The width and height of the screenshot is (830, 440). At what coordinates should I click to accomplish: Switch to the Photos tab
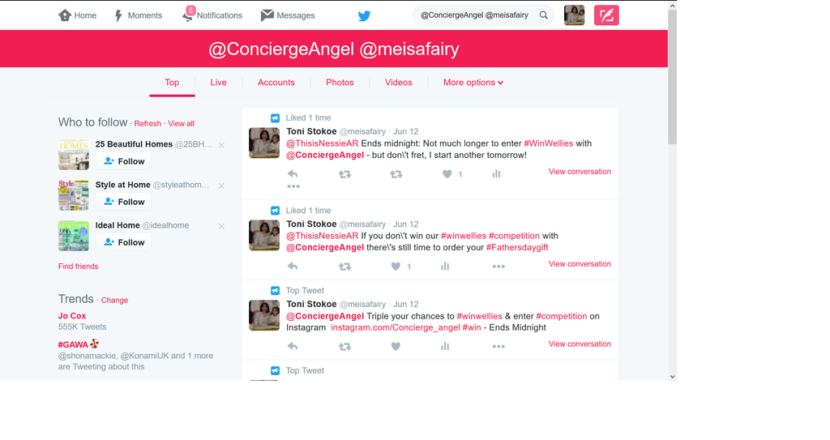pyautogui.click(x=340, y=83)
